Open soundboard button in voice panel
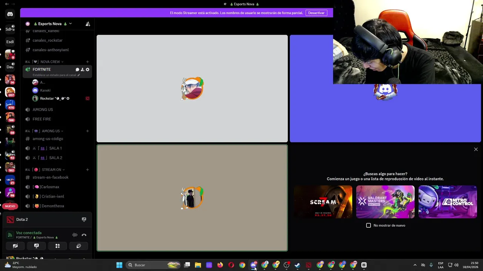This screenshot has width=483, height=271. click(78, 246)
